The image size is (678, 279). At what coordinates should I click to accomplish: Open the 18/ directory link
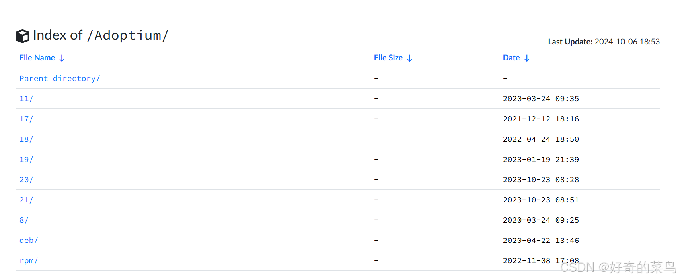26,139
